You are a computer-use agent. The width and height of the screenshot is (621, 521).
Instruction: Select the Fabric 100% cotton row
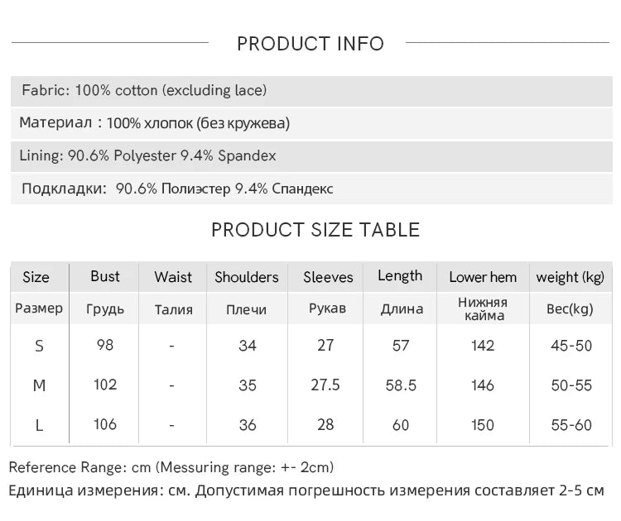pos(311,91)
